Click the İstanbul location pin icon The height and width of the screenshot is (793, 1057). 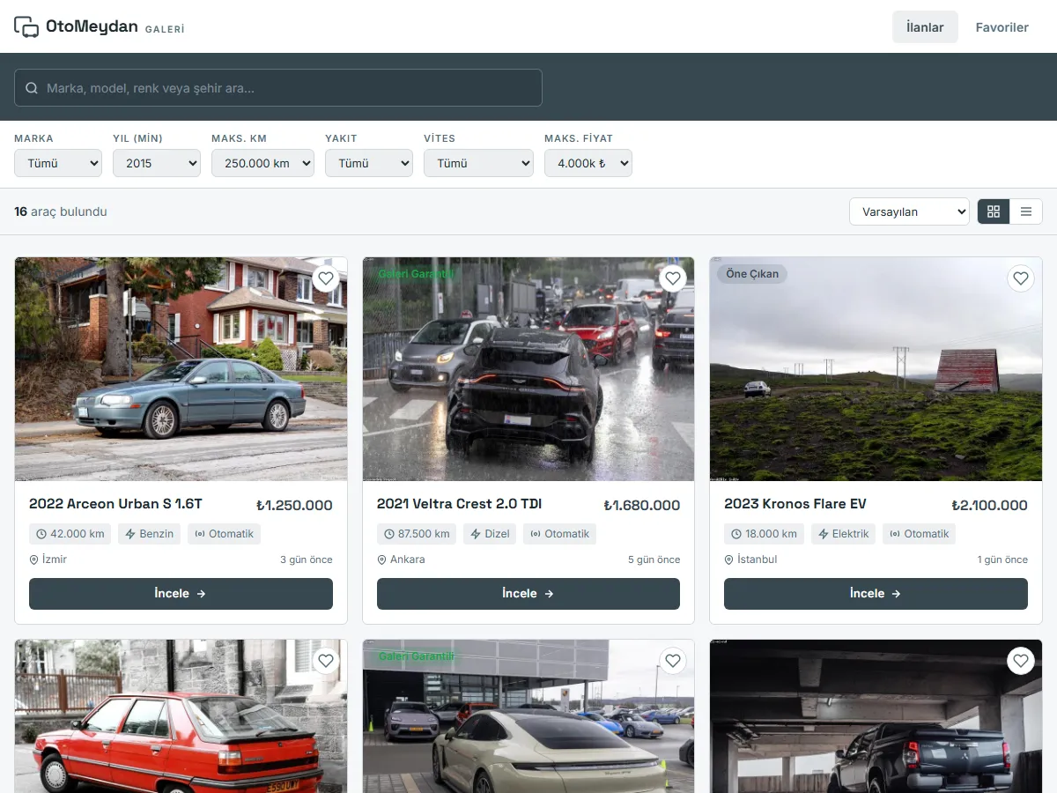(x=729, y=560)
